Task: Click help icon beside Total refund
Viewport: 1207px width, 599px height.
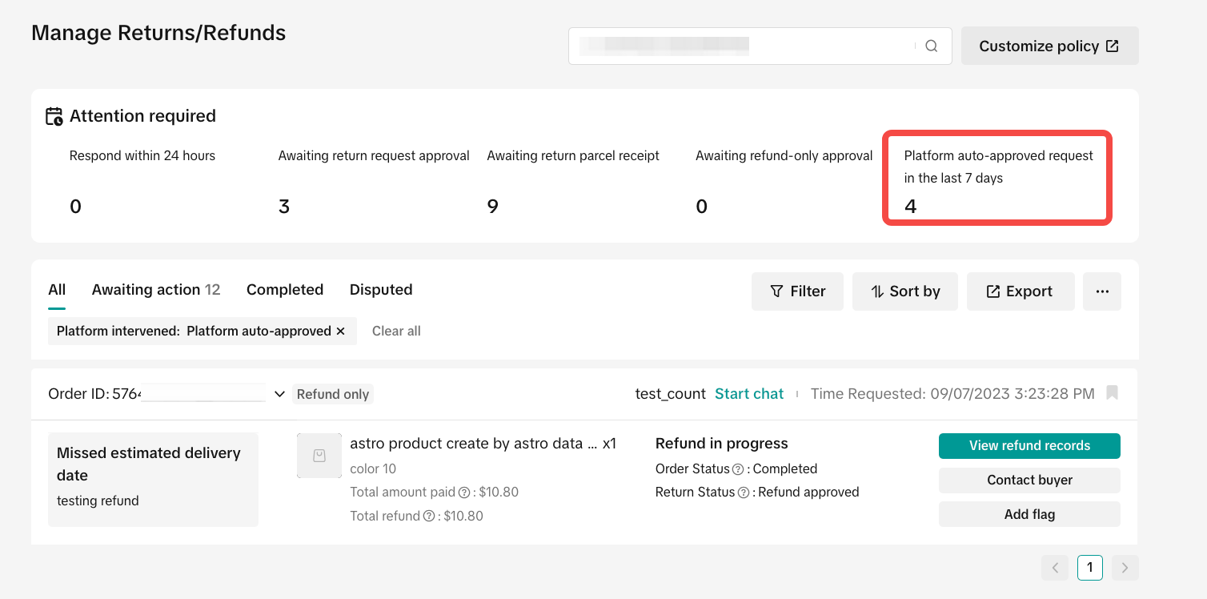Action: (x=429, y=517)
